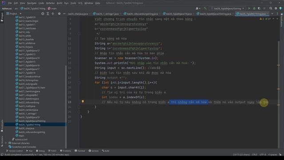The image size is (284, 160).
Task: Open the user account dropdown icon
Action: coord(198,8)
